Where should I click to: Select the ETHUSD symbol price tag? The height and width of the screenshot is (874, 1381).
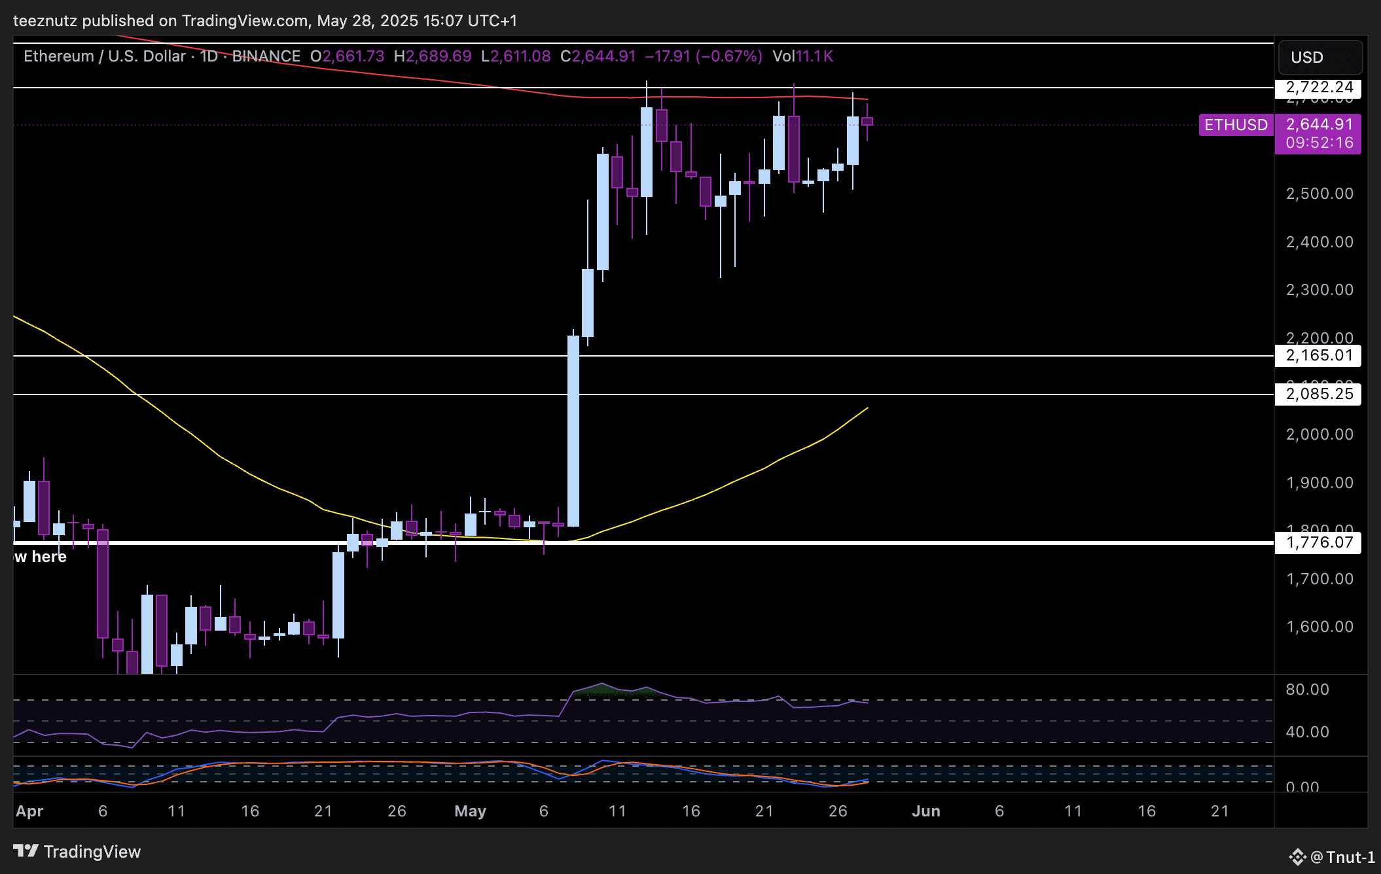[1236, 125]
